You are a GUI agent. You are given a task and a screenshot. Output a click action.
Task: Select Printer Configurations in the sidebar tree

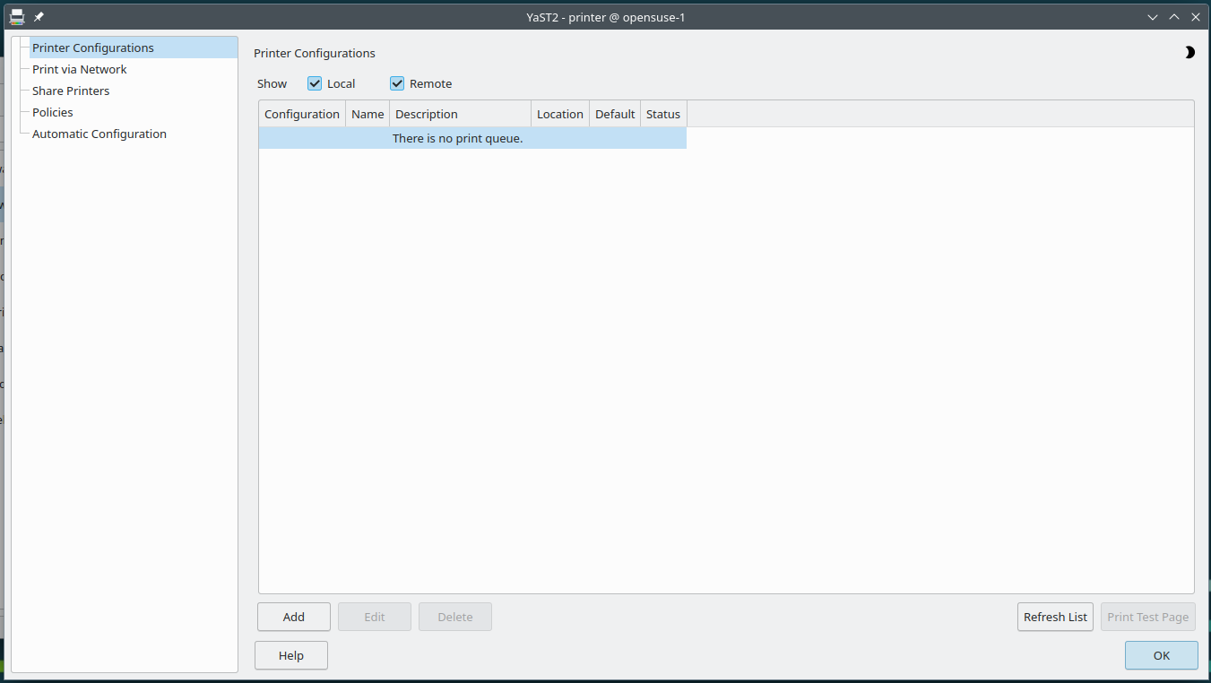92,48
